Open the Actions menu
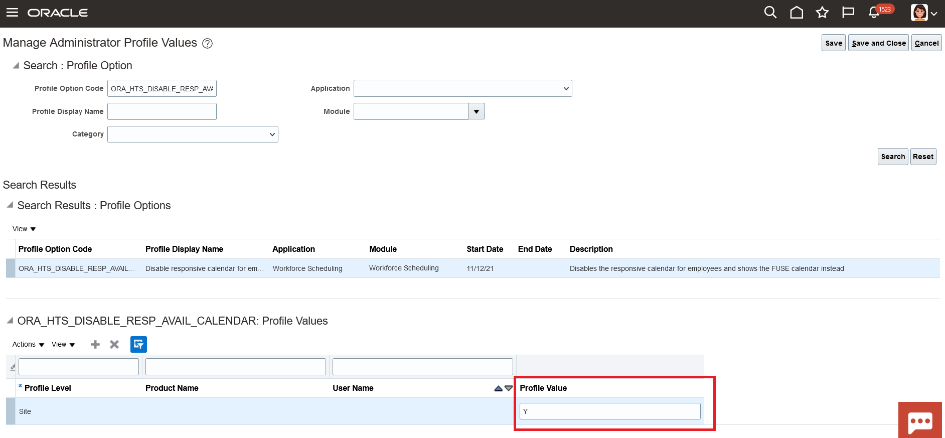The image size is (945, 438). [x=28, y=345]
